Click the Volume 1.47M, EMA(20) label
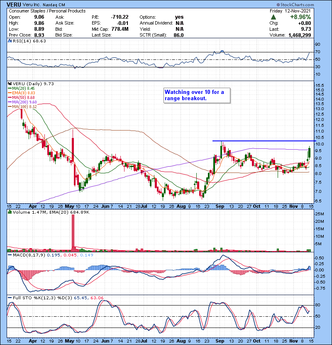 tap(51, 212)
